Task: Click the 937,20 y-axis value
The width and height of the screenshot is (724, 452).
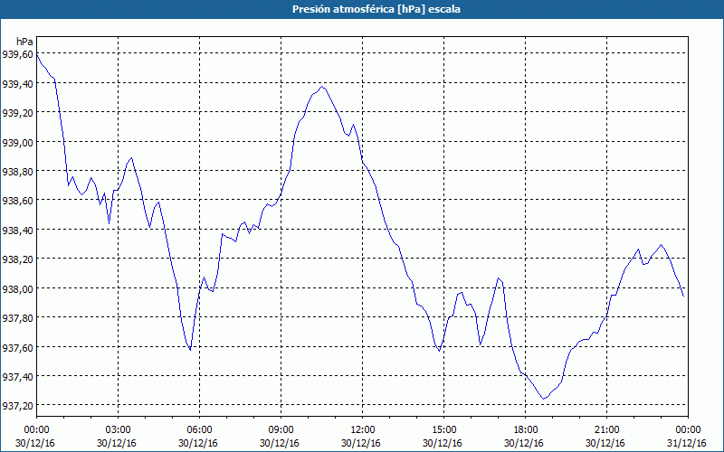Action: pyautogui.click(x=17, y=405)
